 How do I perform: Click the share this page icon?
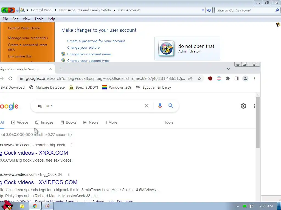190,78
